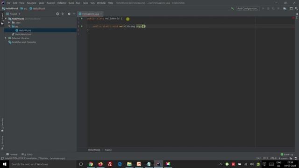
Task: Open the VCS menu
Action: (x=93, y=3)
